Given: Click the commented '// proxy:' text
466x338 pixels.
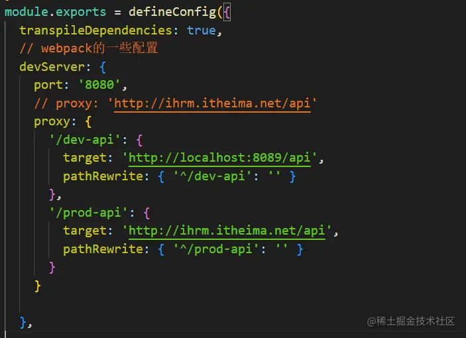Looking at the screenshot, I should tap(66, 104).
